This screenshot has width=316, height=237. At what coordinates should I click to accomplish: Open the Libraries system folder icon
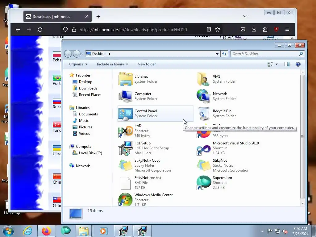coord(125,79)
